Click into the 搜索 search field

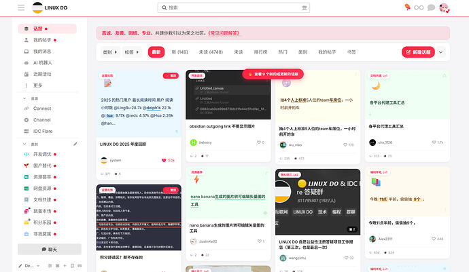(234, 7)
